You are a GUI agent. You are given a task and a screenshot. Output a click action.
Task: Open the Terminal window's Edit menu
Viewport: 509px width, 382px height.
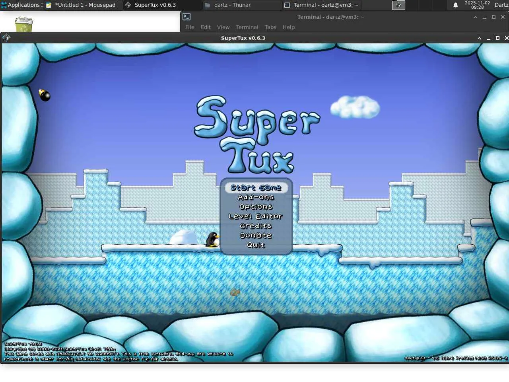point(206,27)
